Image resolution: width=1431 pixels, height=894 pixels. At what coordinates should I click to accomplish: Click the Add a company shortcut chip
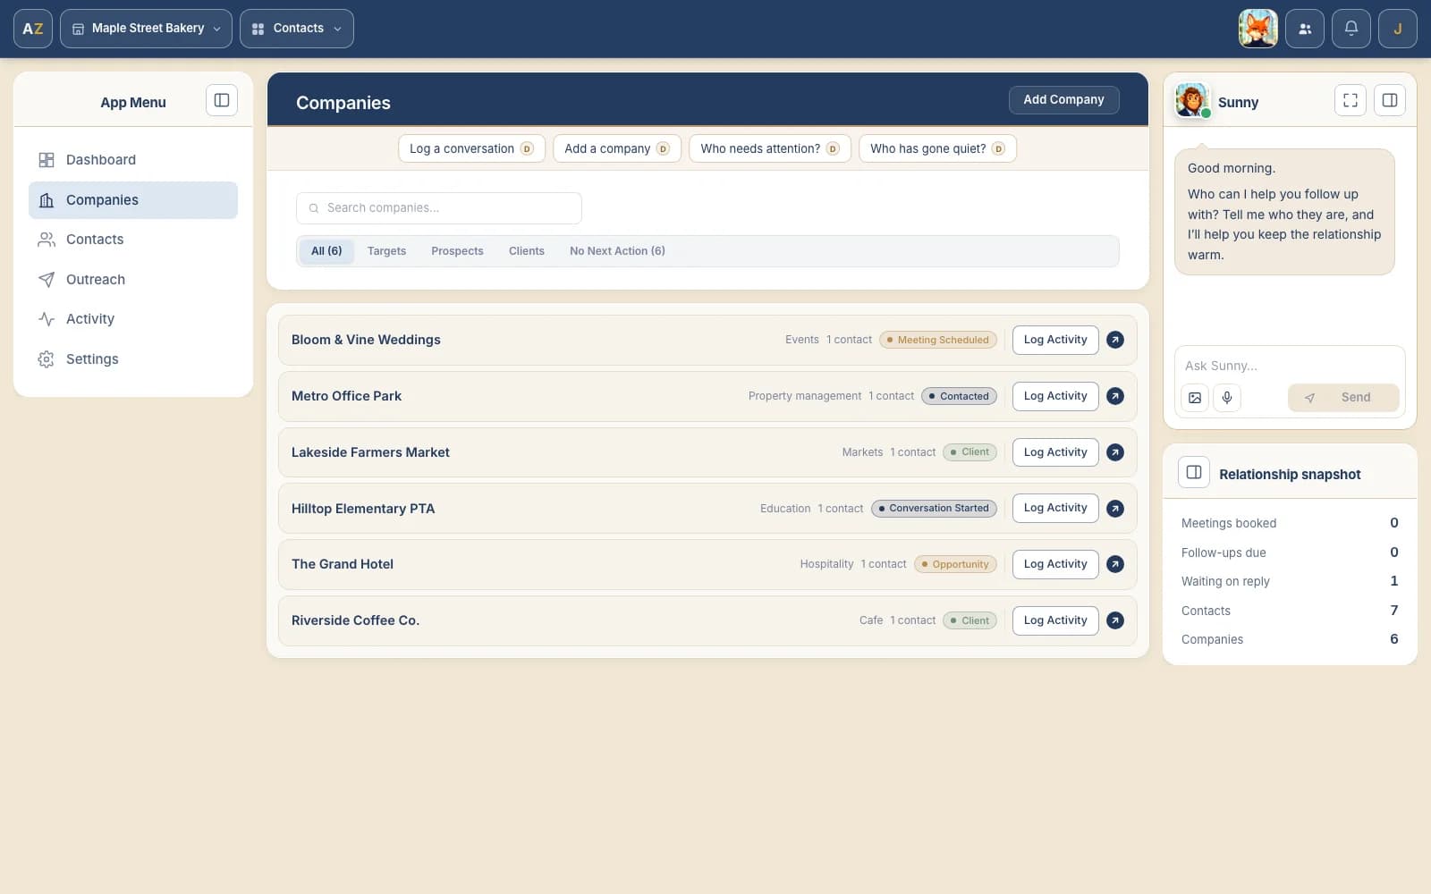[617, 148]
